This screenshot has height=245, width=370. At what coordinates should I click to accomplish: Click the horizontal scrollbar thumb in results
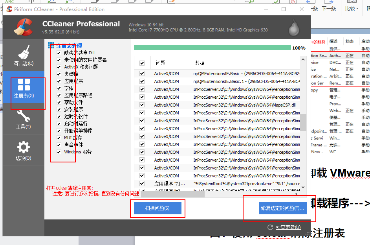pyautogui.click(x=173, y=194)
